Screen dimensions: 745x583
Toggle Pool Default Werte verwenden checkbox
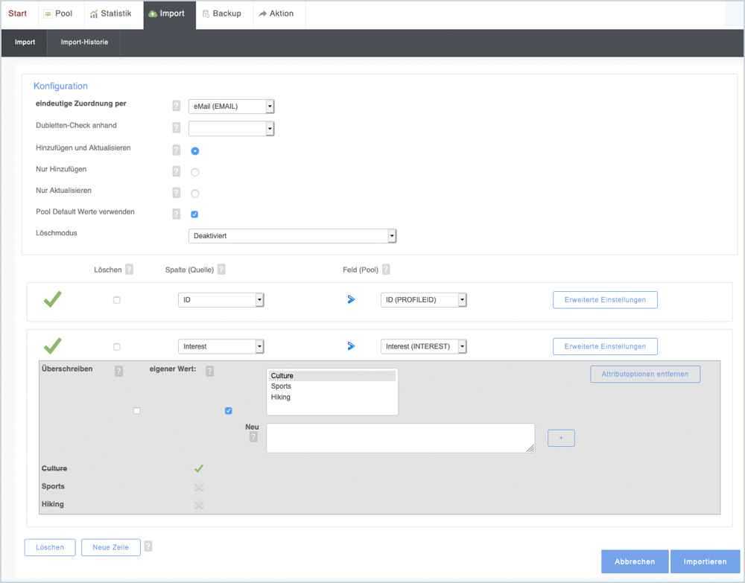click(x=194, y=214)
